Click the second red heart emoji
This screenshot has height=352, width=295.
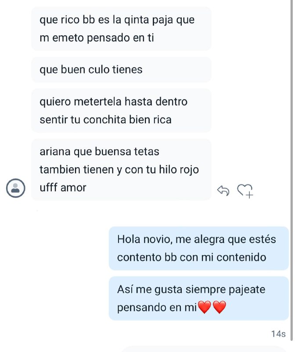tap(219, 308)
